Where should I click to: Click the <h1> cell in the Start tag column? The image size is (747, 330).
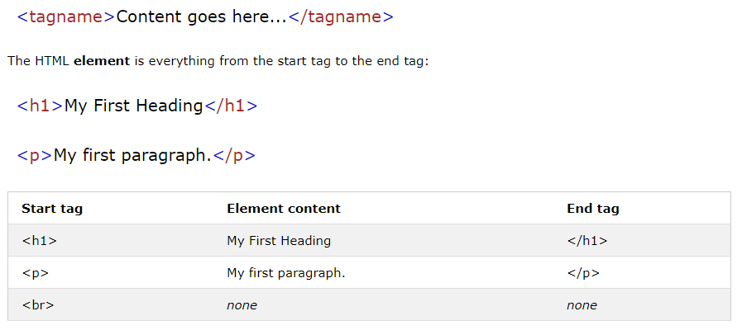click(39, 241)
